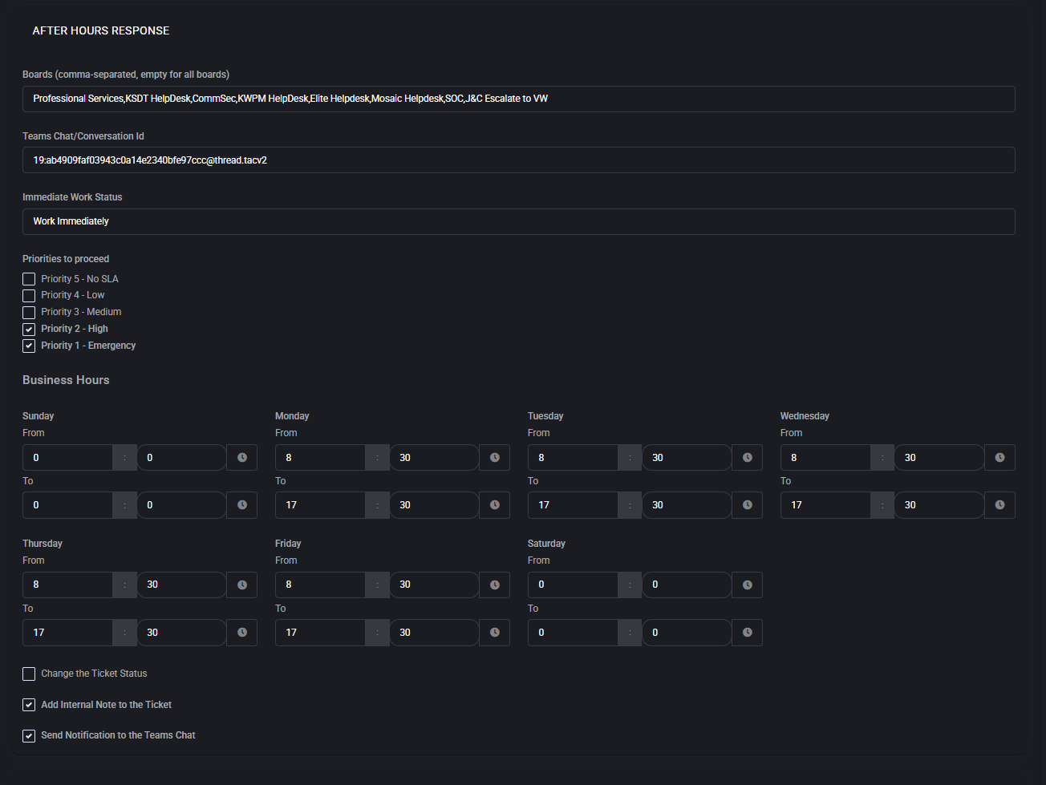The width and height of the screenshot is (1046, 785).
Task: Open time picker for Thursday From
Action: click(241, 585)
